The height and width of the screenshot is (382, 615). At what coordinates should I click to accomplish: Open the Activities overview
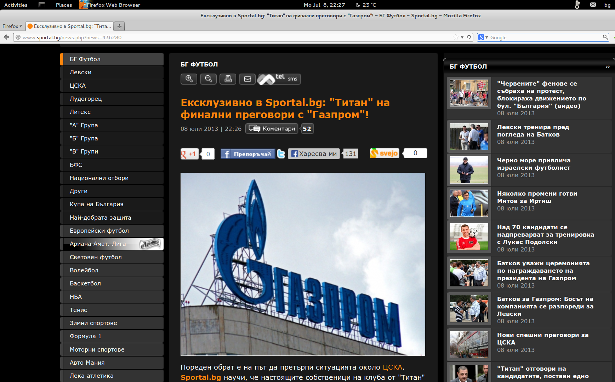point(16,5)
